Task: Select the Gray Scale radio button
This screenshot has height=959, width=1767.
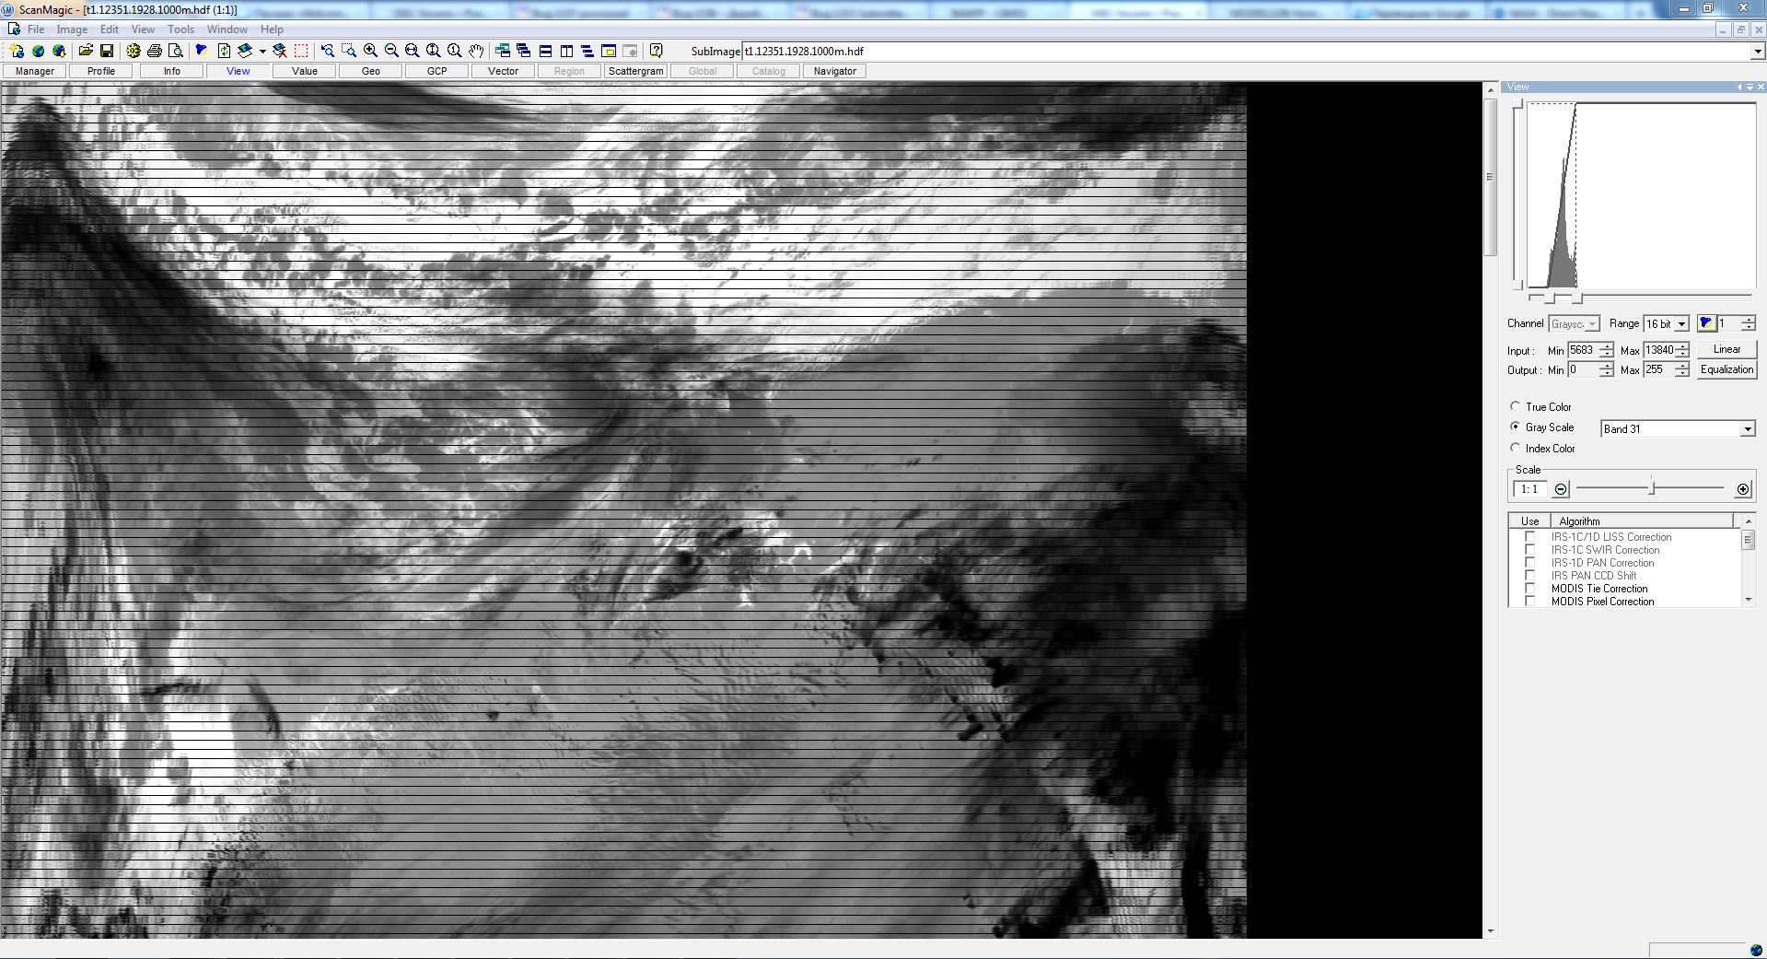Action: [x=1515, y=427]
